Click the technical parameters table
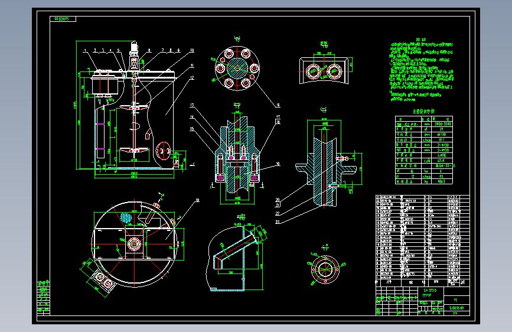 click(424, 150)
